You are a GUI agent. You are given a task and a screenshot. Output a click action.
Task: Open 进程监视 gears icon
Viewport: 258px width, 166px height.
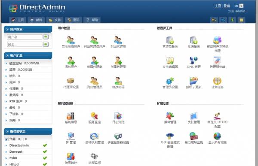(x=95, y=156)
